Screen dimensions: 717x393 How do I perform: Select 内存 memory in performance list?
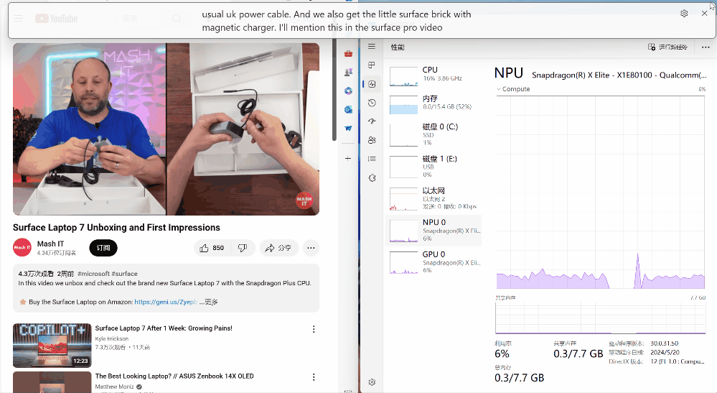(x=434, y=104)
